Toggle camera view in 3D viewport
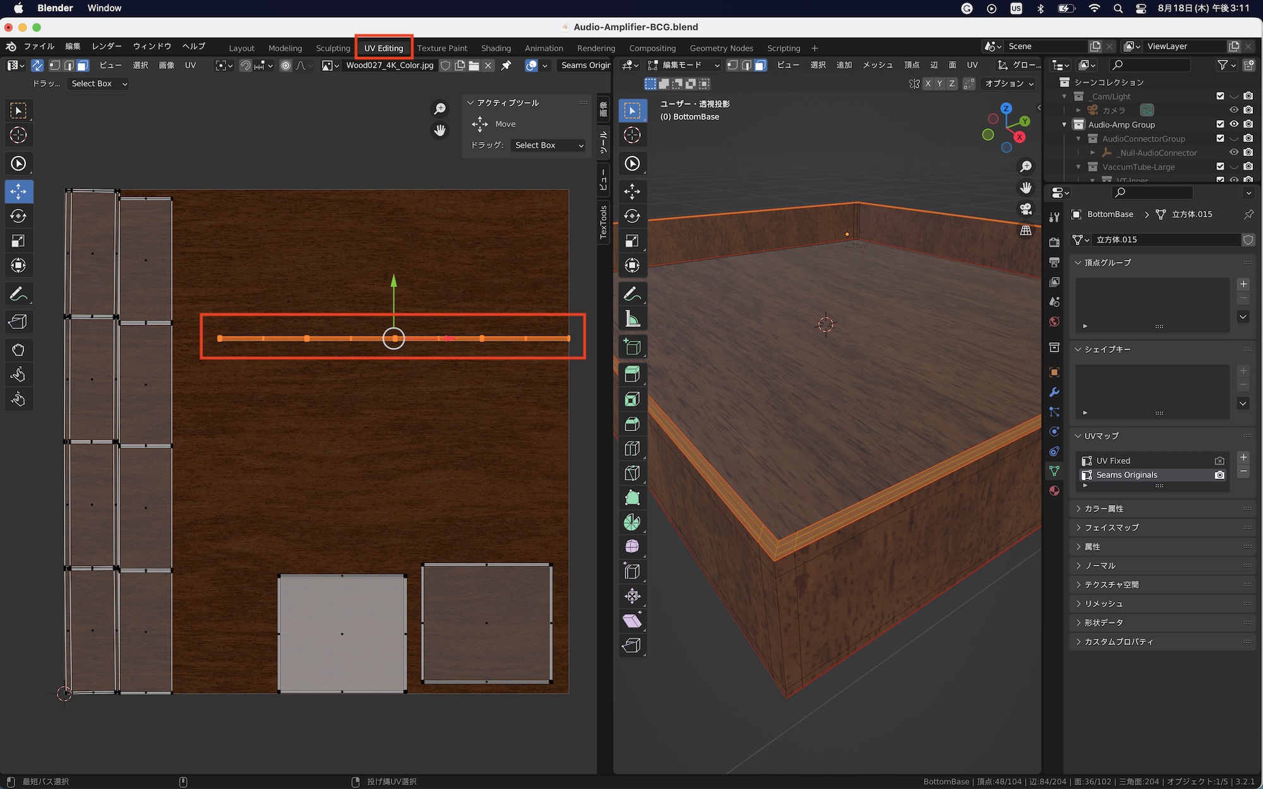 [1026, 209]
